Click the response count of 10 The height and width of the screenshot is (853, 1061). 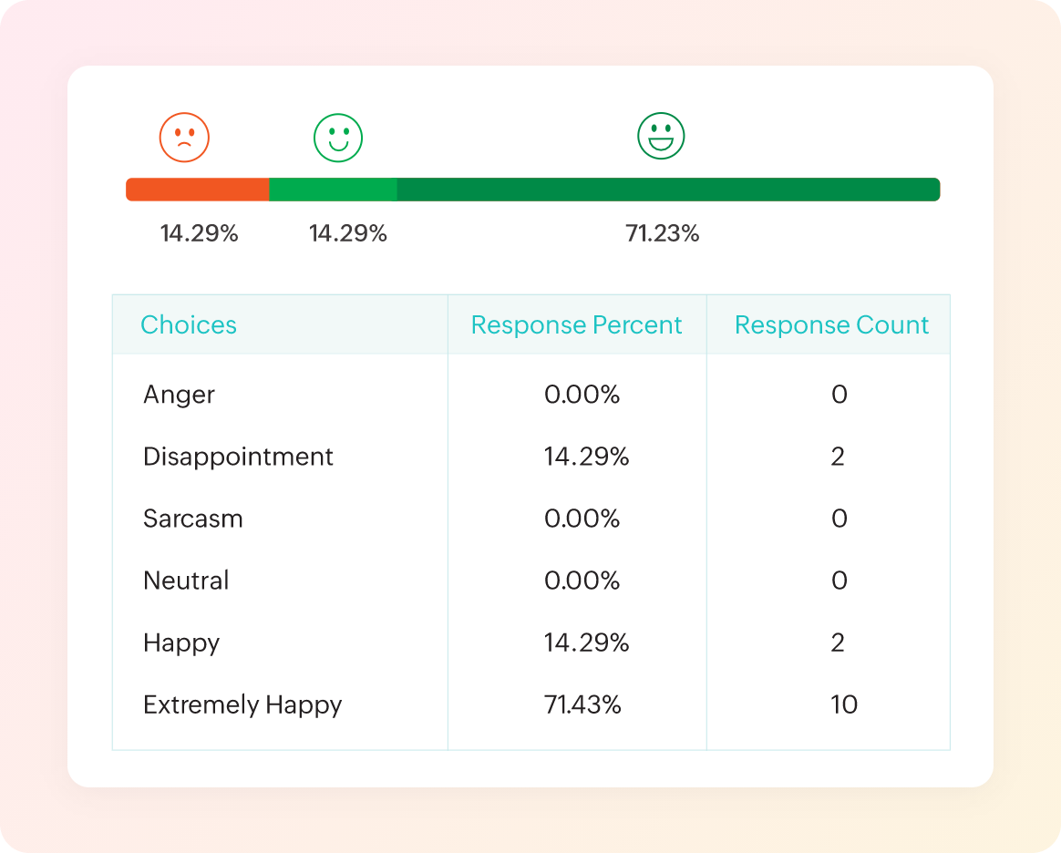click(x=844, y=704)
